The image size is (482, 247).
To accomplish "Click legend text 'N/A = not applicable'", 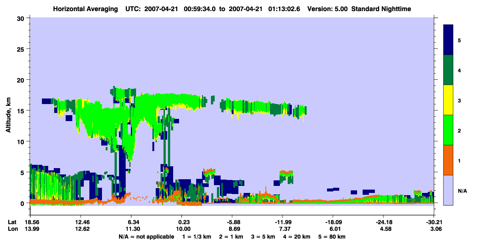I will [146, 237].
